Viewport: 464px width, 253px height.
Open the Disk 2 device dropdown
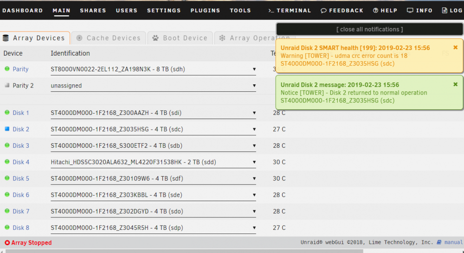click(153, 129)
